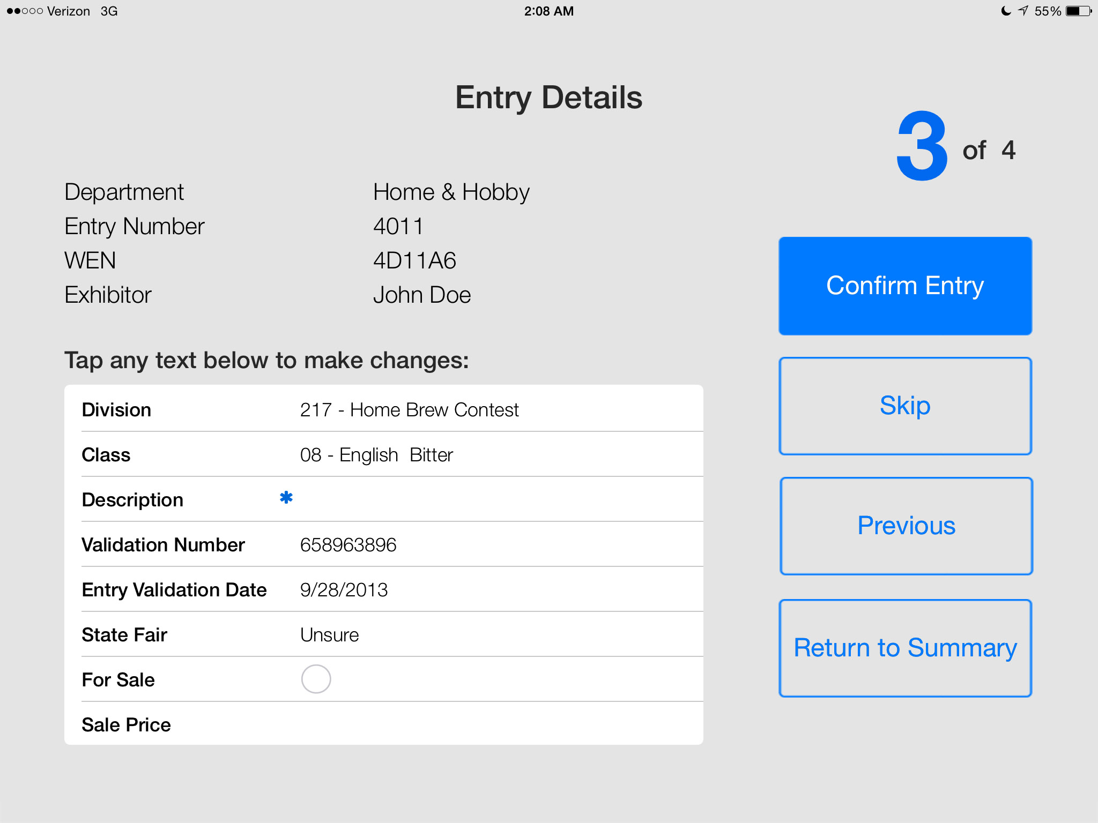Image resolution: width=1098 pixels, height=823 pixels.
Task: Tap the blue required-field asterisk beside Description
Action: (286, 498)
